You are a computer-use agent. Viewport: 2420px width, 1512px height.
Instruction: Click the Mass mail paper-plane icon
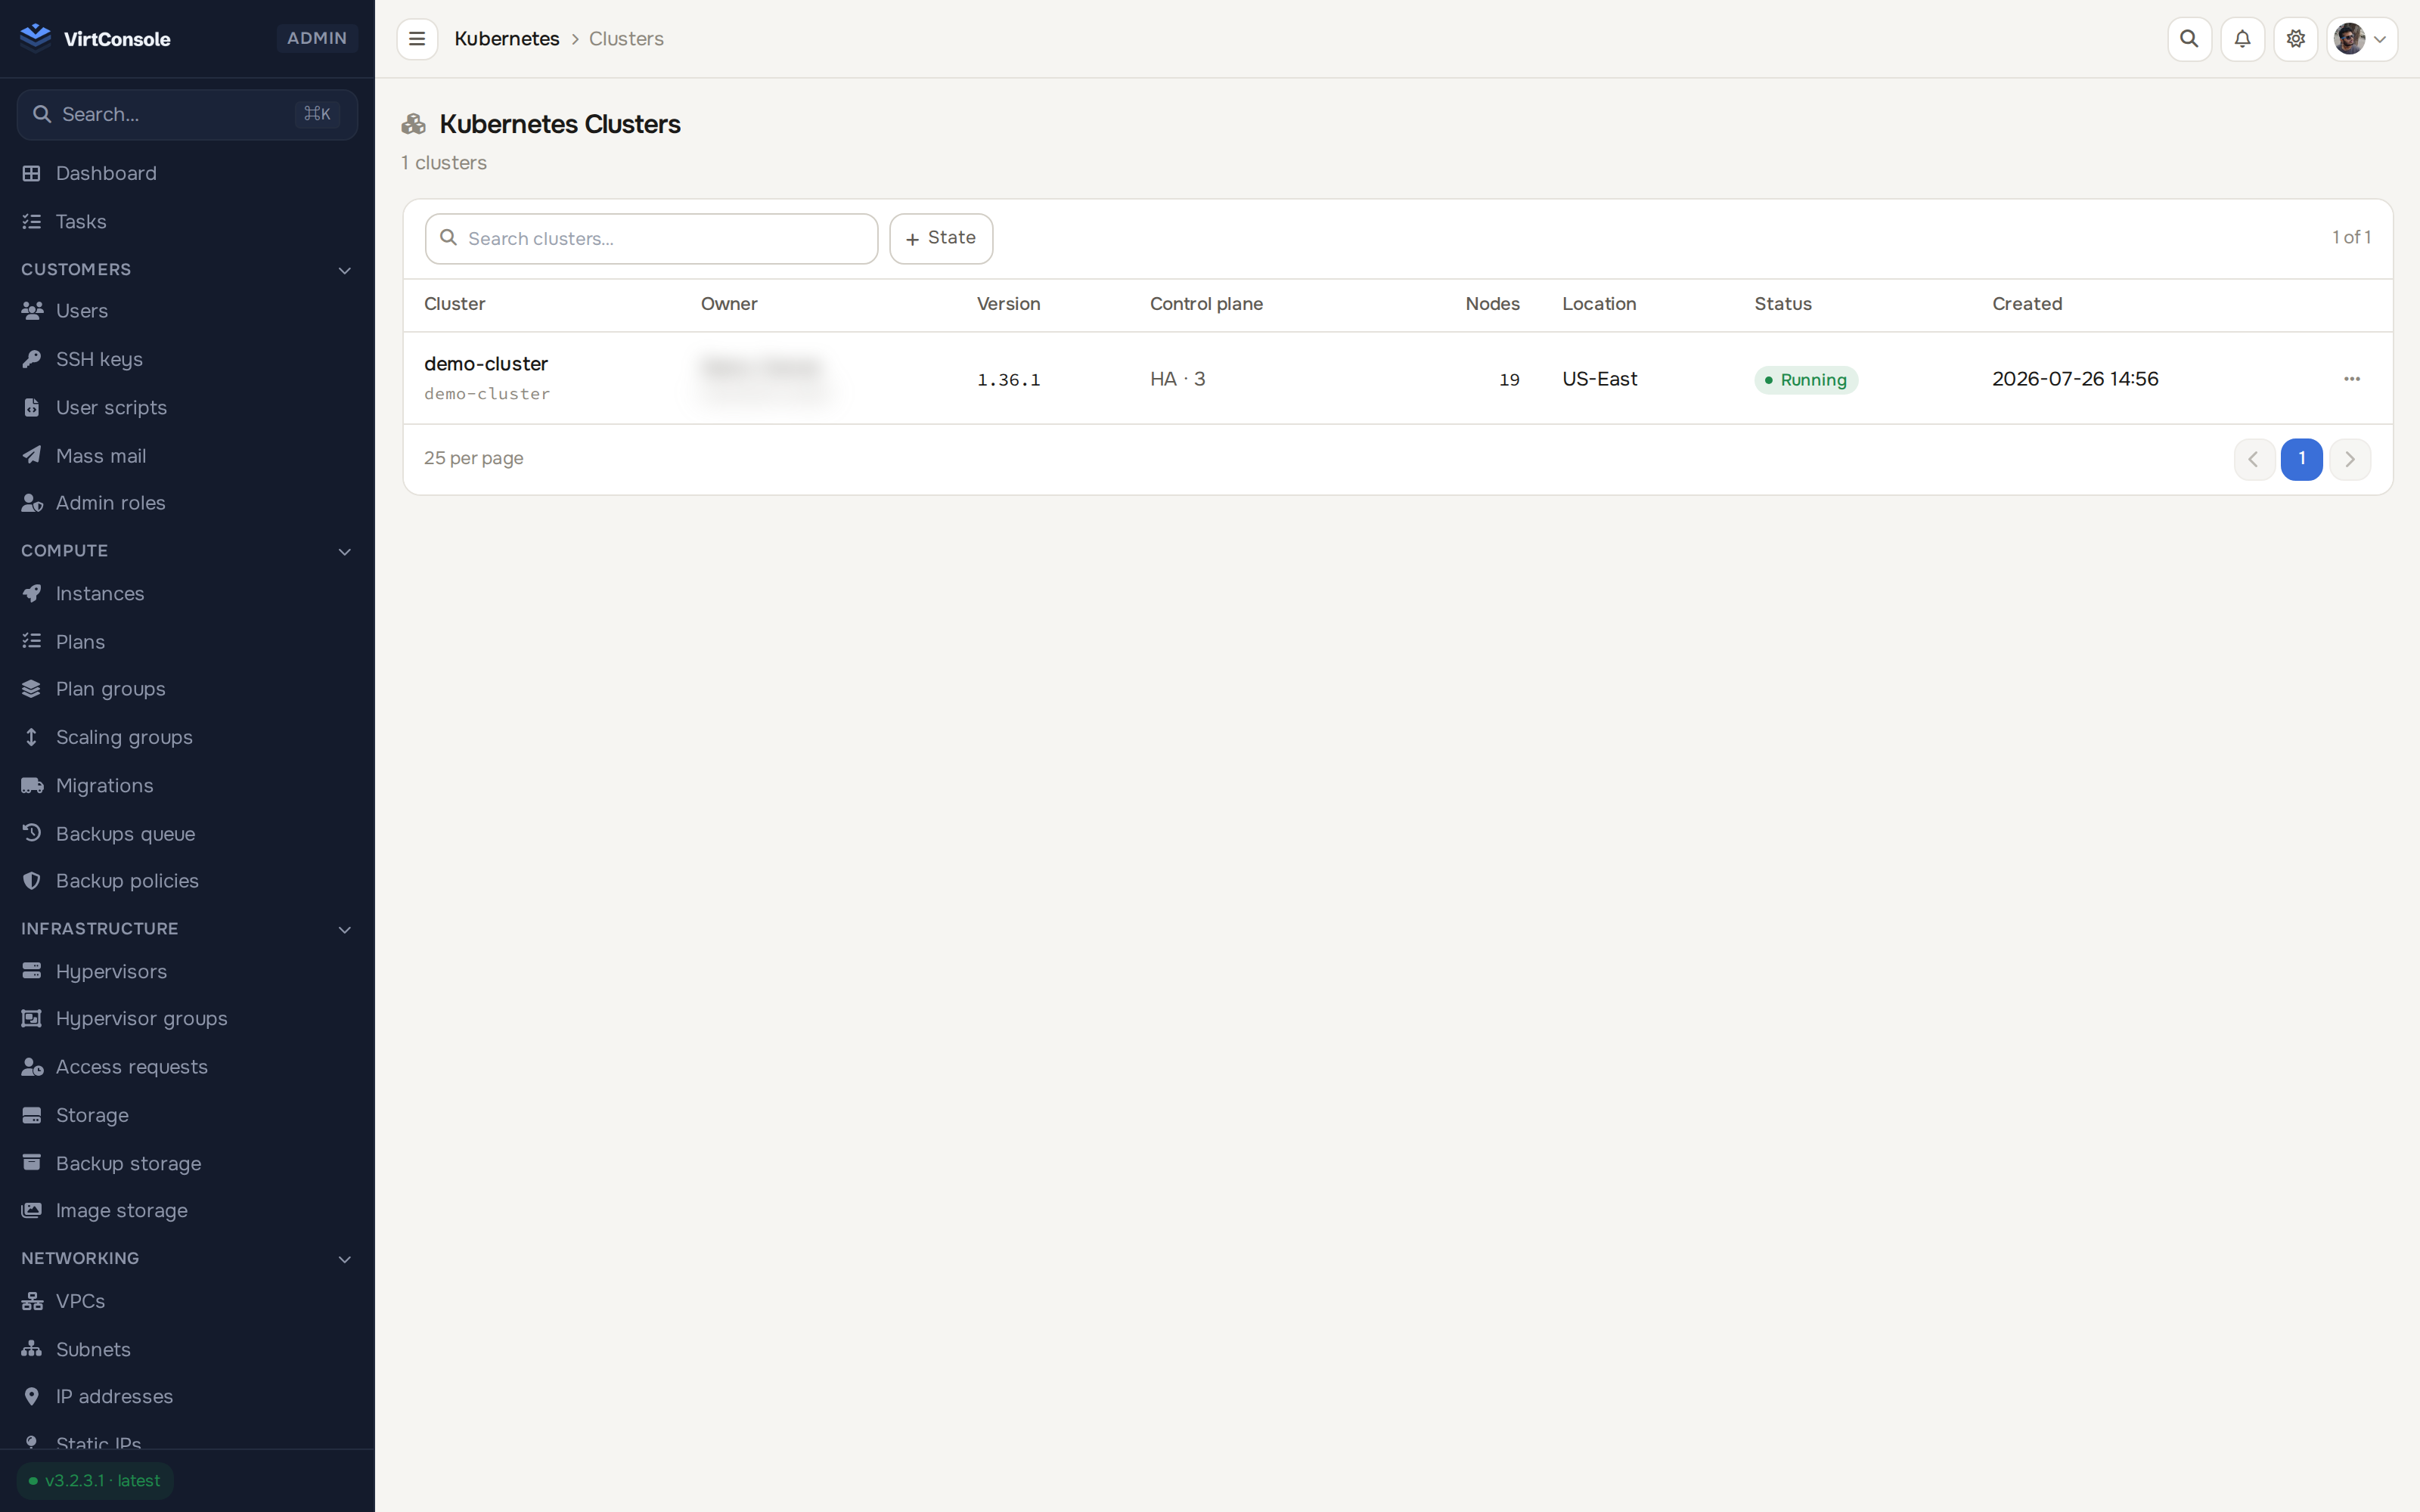pos(32,455)
